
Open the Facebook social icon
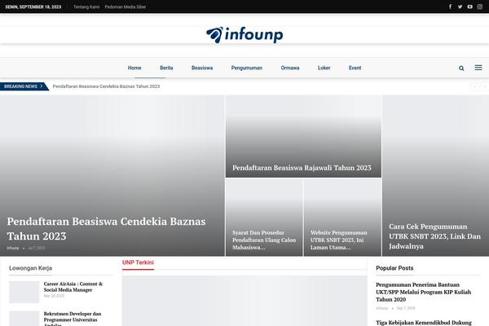pyautogui.click(x=450, y=7)
